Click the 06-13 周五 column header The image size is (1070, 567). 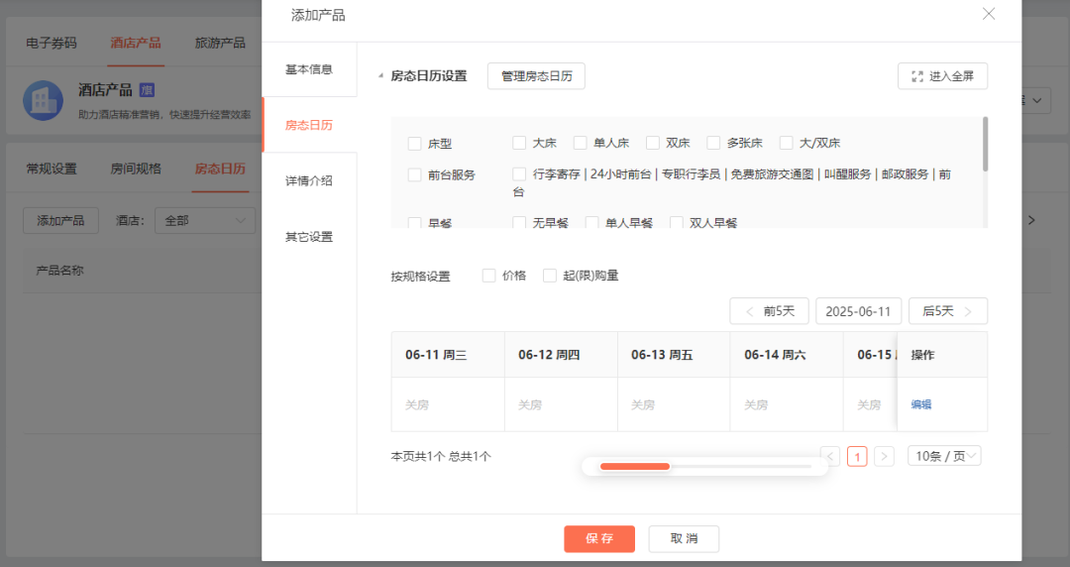[x=674, y=355]
